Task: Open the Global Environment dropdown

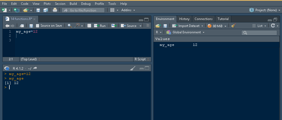Action: [185, 32]
